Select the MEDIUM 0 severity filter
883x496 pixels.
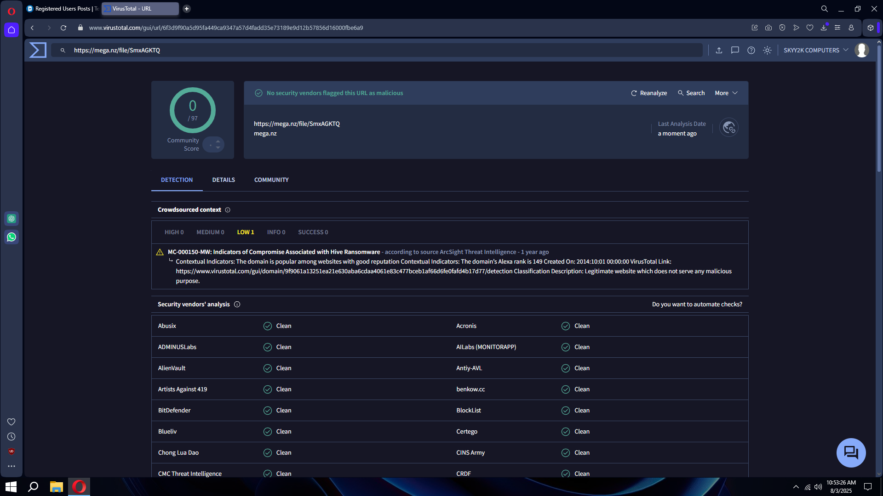click(210, 232)
